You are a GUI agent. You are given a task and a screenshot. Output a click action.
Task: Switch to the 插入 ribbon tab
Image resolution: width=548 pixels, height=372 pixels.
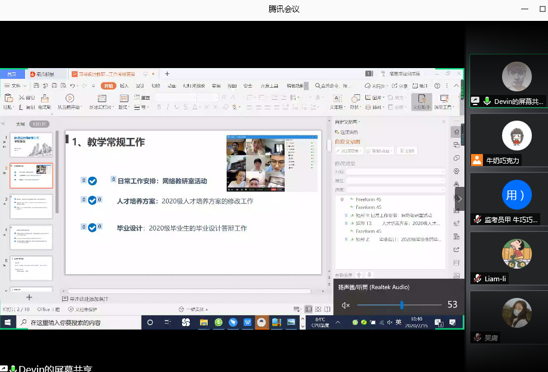tap(124, 86)
